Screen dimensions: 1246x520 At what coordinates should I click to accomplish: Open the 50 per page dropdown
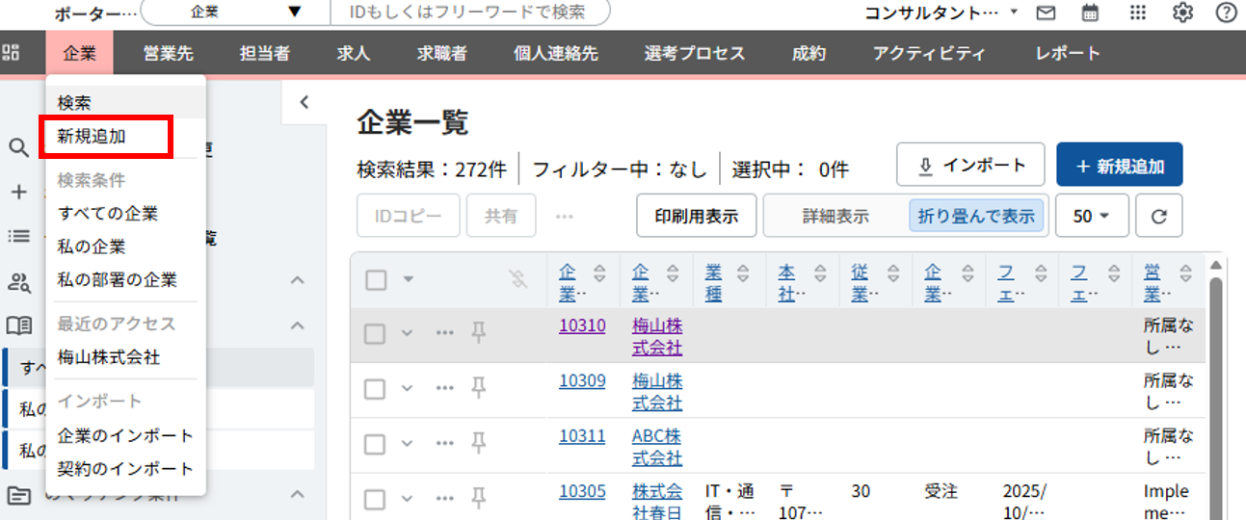click(x=1091, y=217)
